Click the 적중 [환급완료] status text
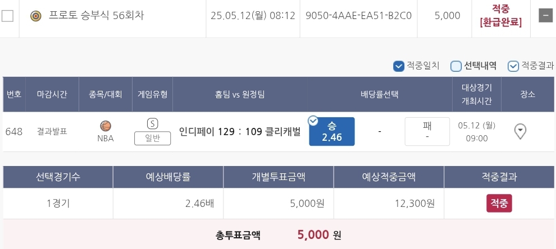The width and height of the screenshot is (556, 249). tap(500, 16)
